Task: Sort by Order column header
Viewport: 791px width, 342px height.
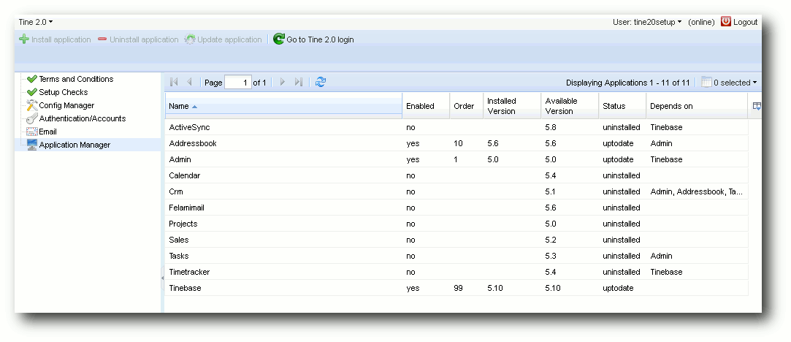Action: point(466,106)
